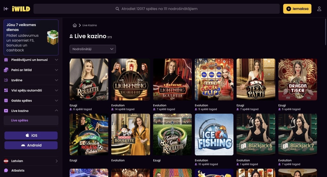327x177 pixels.
Task: Open Monopoly Roulette game thumbnail
Action: 131,134
